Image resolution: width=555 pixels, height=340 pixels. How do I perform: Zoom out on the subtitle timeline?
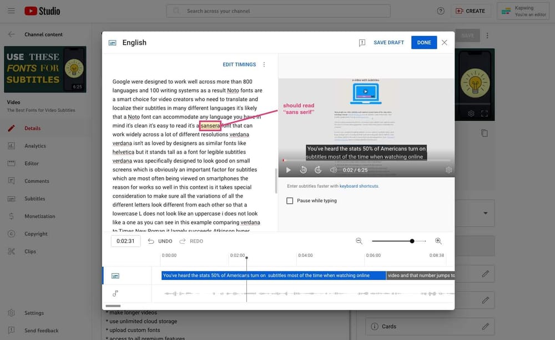tap(359, 241)
